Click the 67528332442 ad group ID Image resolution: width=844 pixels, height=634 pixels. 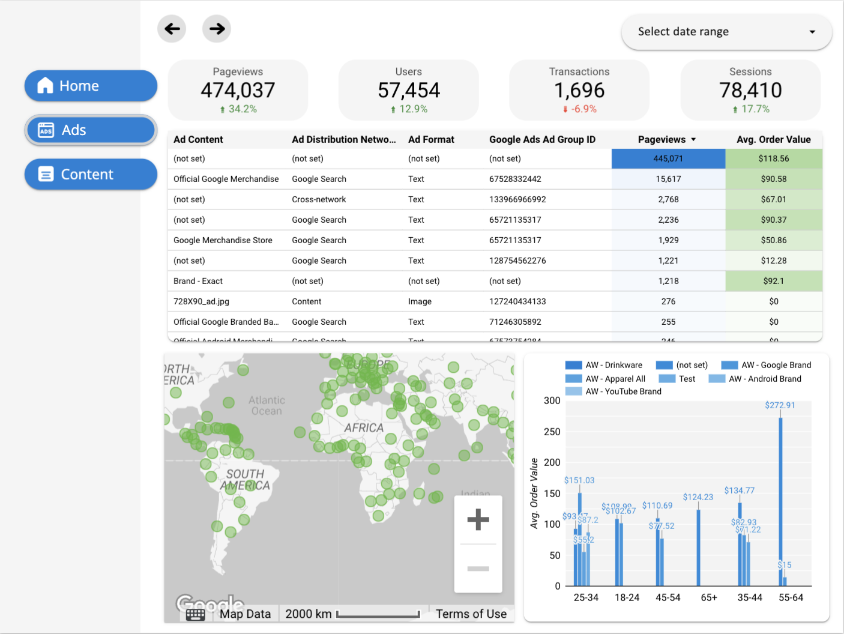[515, 179]
